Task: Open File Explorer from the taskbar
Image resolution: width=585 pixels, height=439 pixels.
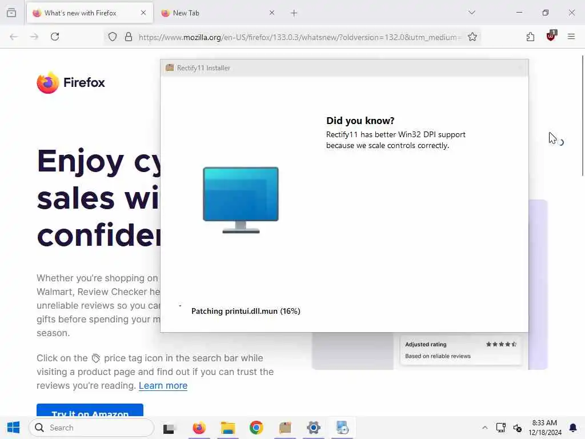Action: 227,428
